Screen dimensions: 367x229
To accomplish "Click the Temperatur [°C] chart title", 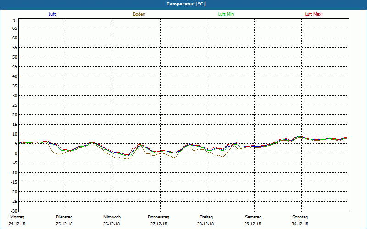I will 186,4.
